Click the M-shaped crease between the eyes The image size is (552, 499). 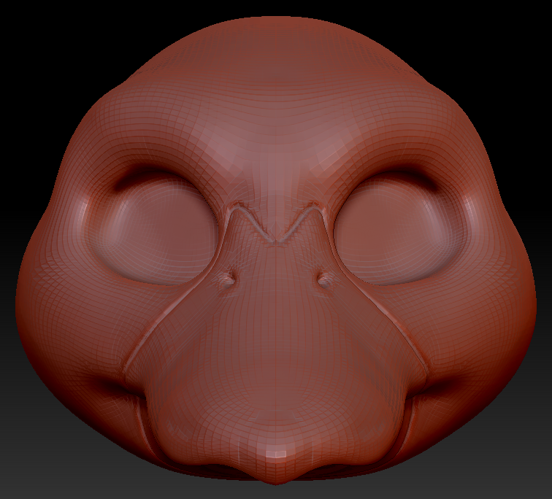276,223
